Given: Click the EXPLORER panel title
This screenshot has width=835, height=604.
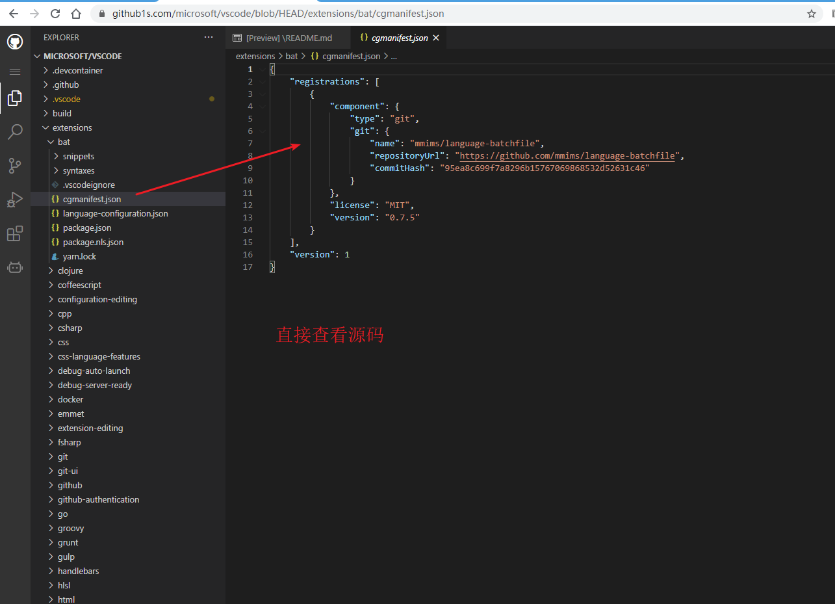Looking at the screenshot, I should point(61,38).
